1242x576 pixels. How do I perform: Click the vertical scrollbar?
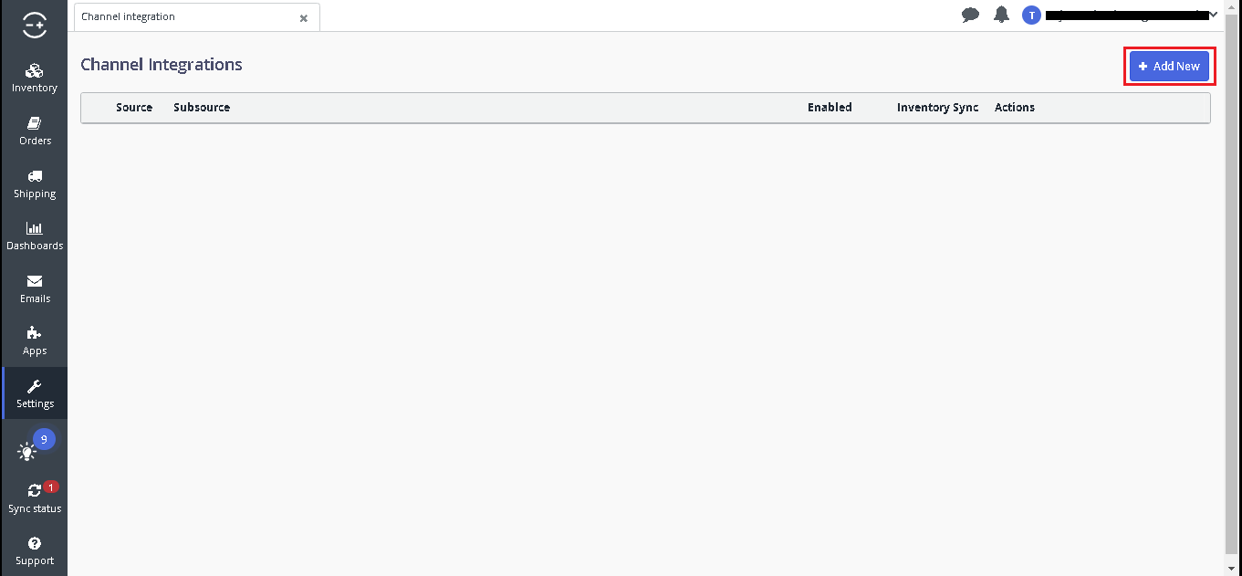point(1233,283)
